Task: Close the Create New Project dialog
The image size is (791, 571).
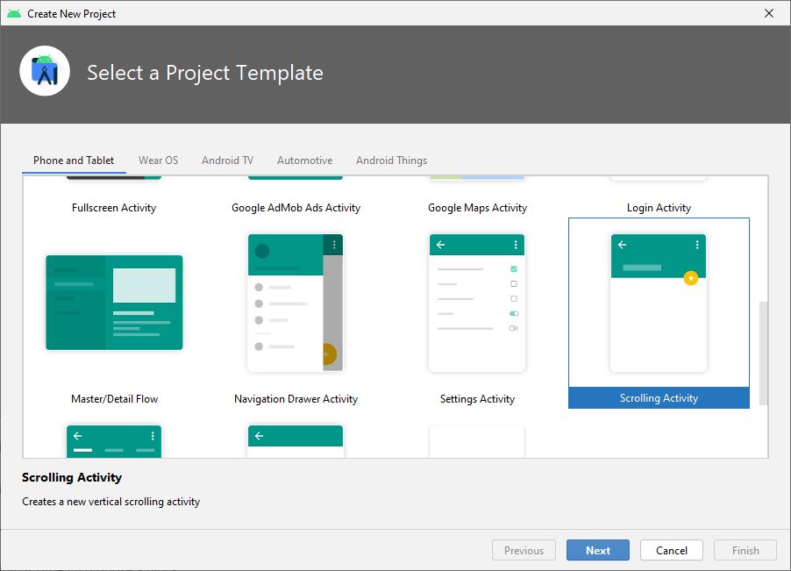Action: (x=769, y=13)
